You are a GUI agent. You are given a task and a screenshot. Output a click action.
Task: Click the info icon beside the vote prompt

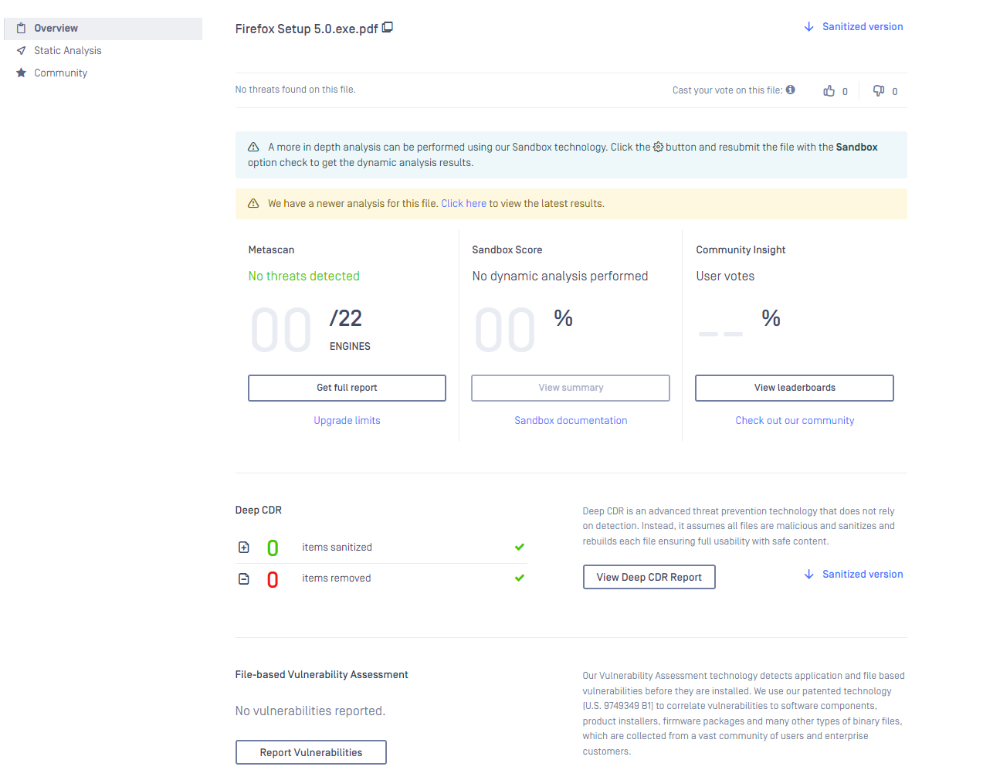click(x=791, y=90)
